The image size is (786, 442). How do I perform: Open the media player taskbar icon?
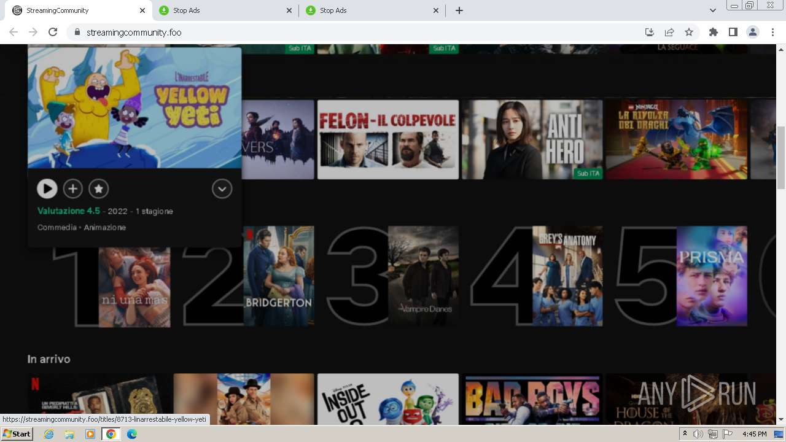(x=90, y=434)
